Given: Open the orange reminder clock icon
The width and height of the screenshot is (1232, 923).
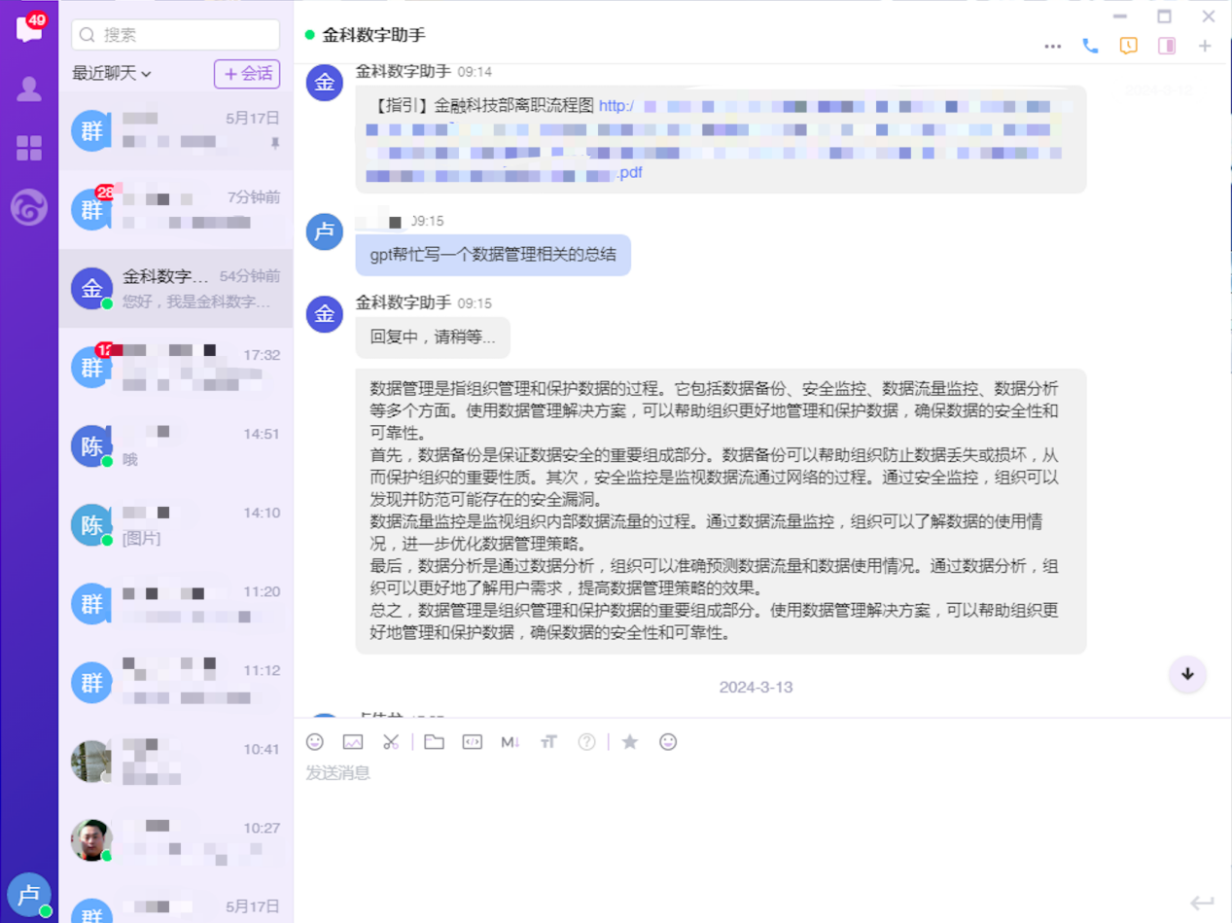Looking at the screenshot, I should click(1128, 46).
